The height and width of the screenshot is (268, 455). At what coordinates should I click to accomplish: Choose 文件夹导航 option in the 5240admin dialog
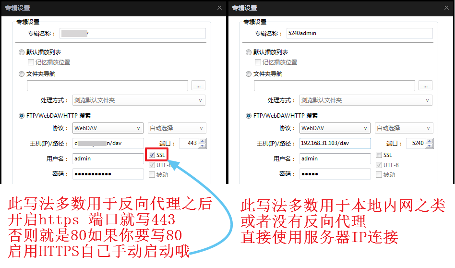click(x=248, y=74)
